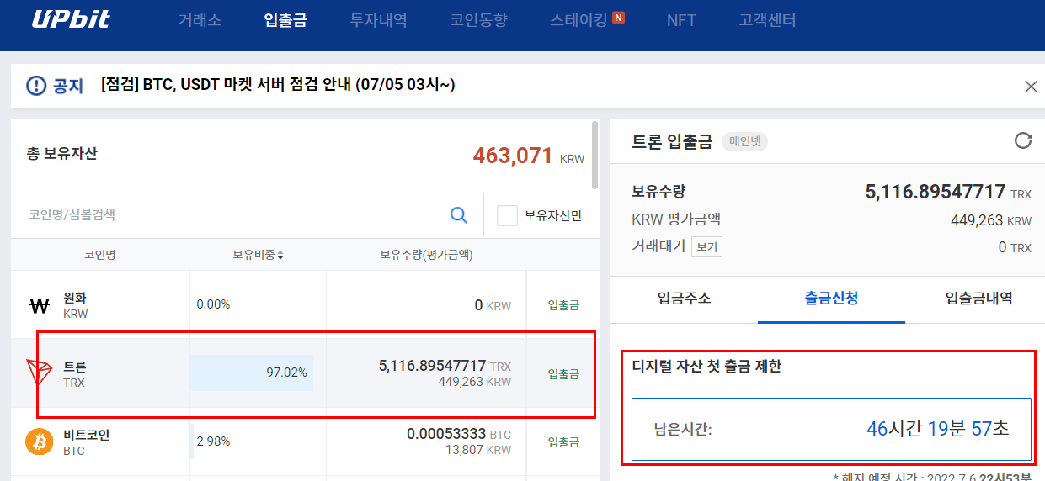This screenshot has height=481, width=1045.
Task: Click 보기 next to 거래대기
Action: [707, 247]
